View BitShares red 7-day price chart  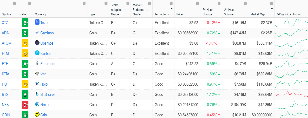coord(291,94)
